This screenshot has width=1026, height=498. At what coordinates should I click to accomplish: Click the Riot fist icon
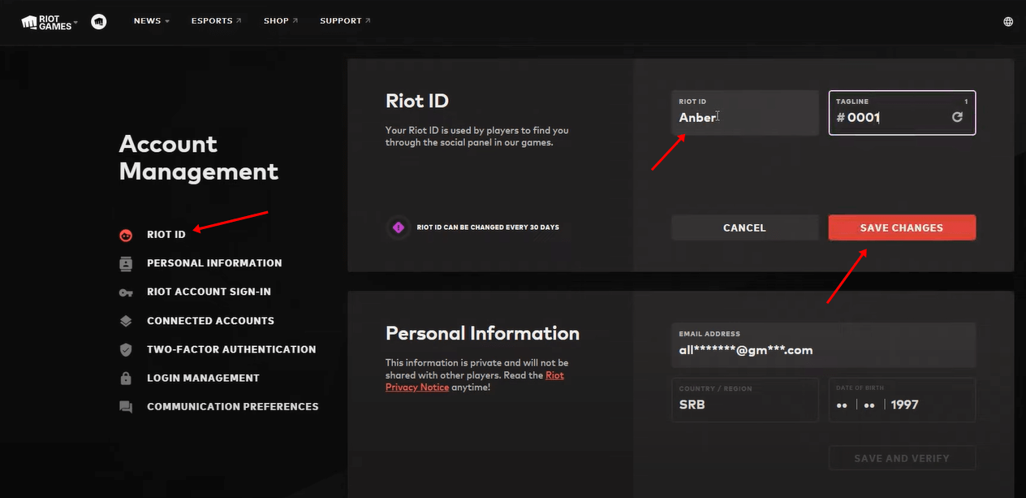(x=99, y=22)
